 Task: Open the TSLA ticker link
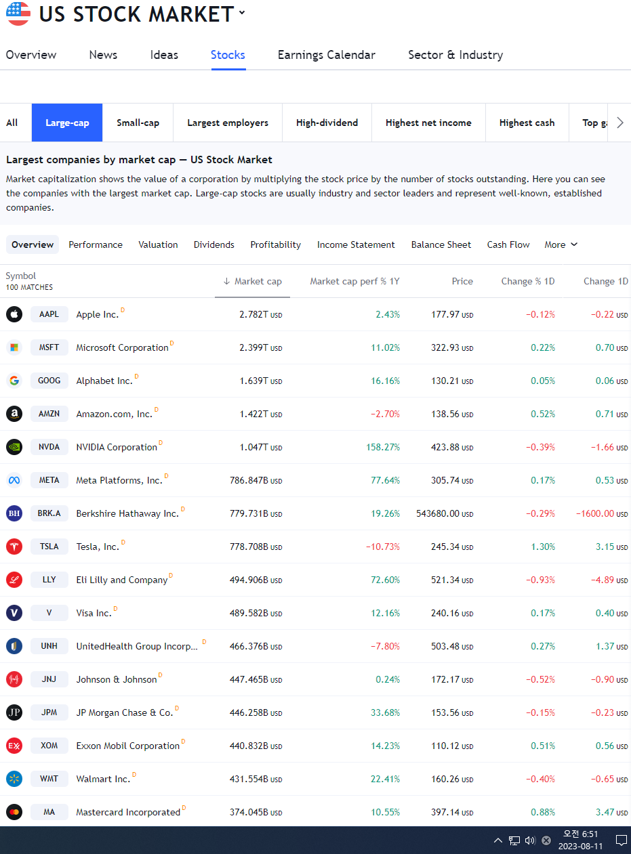pyautogui.click(x=49, y=547)
